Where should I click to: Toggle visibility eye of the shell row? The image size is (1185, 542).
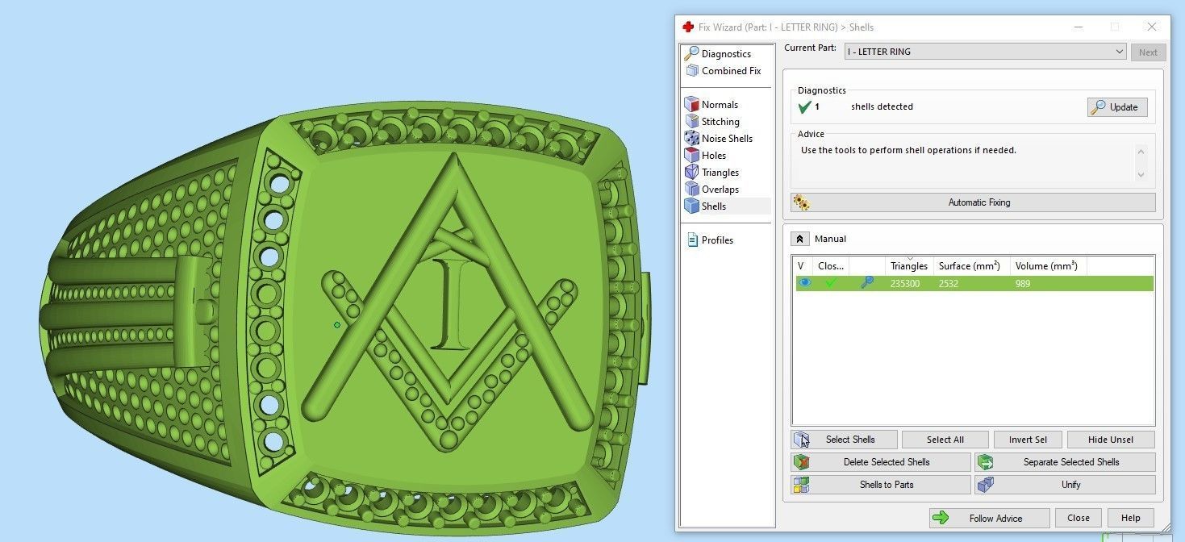point(804,283)
